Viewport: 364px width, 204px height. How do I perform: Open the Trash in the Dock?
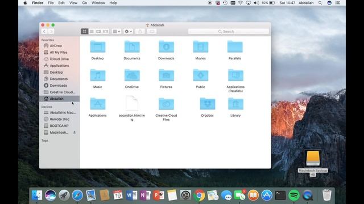[x=327, y=195]
